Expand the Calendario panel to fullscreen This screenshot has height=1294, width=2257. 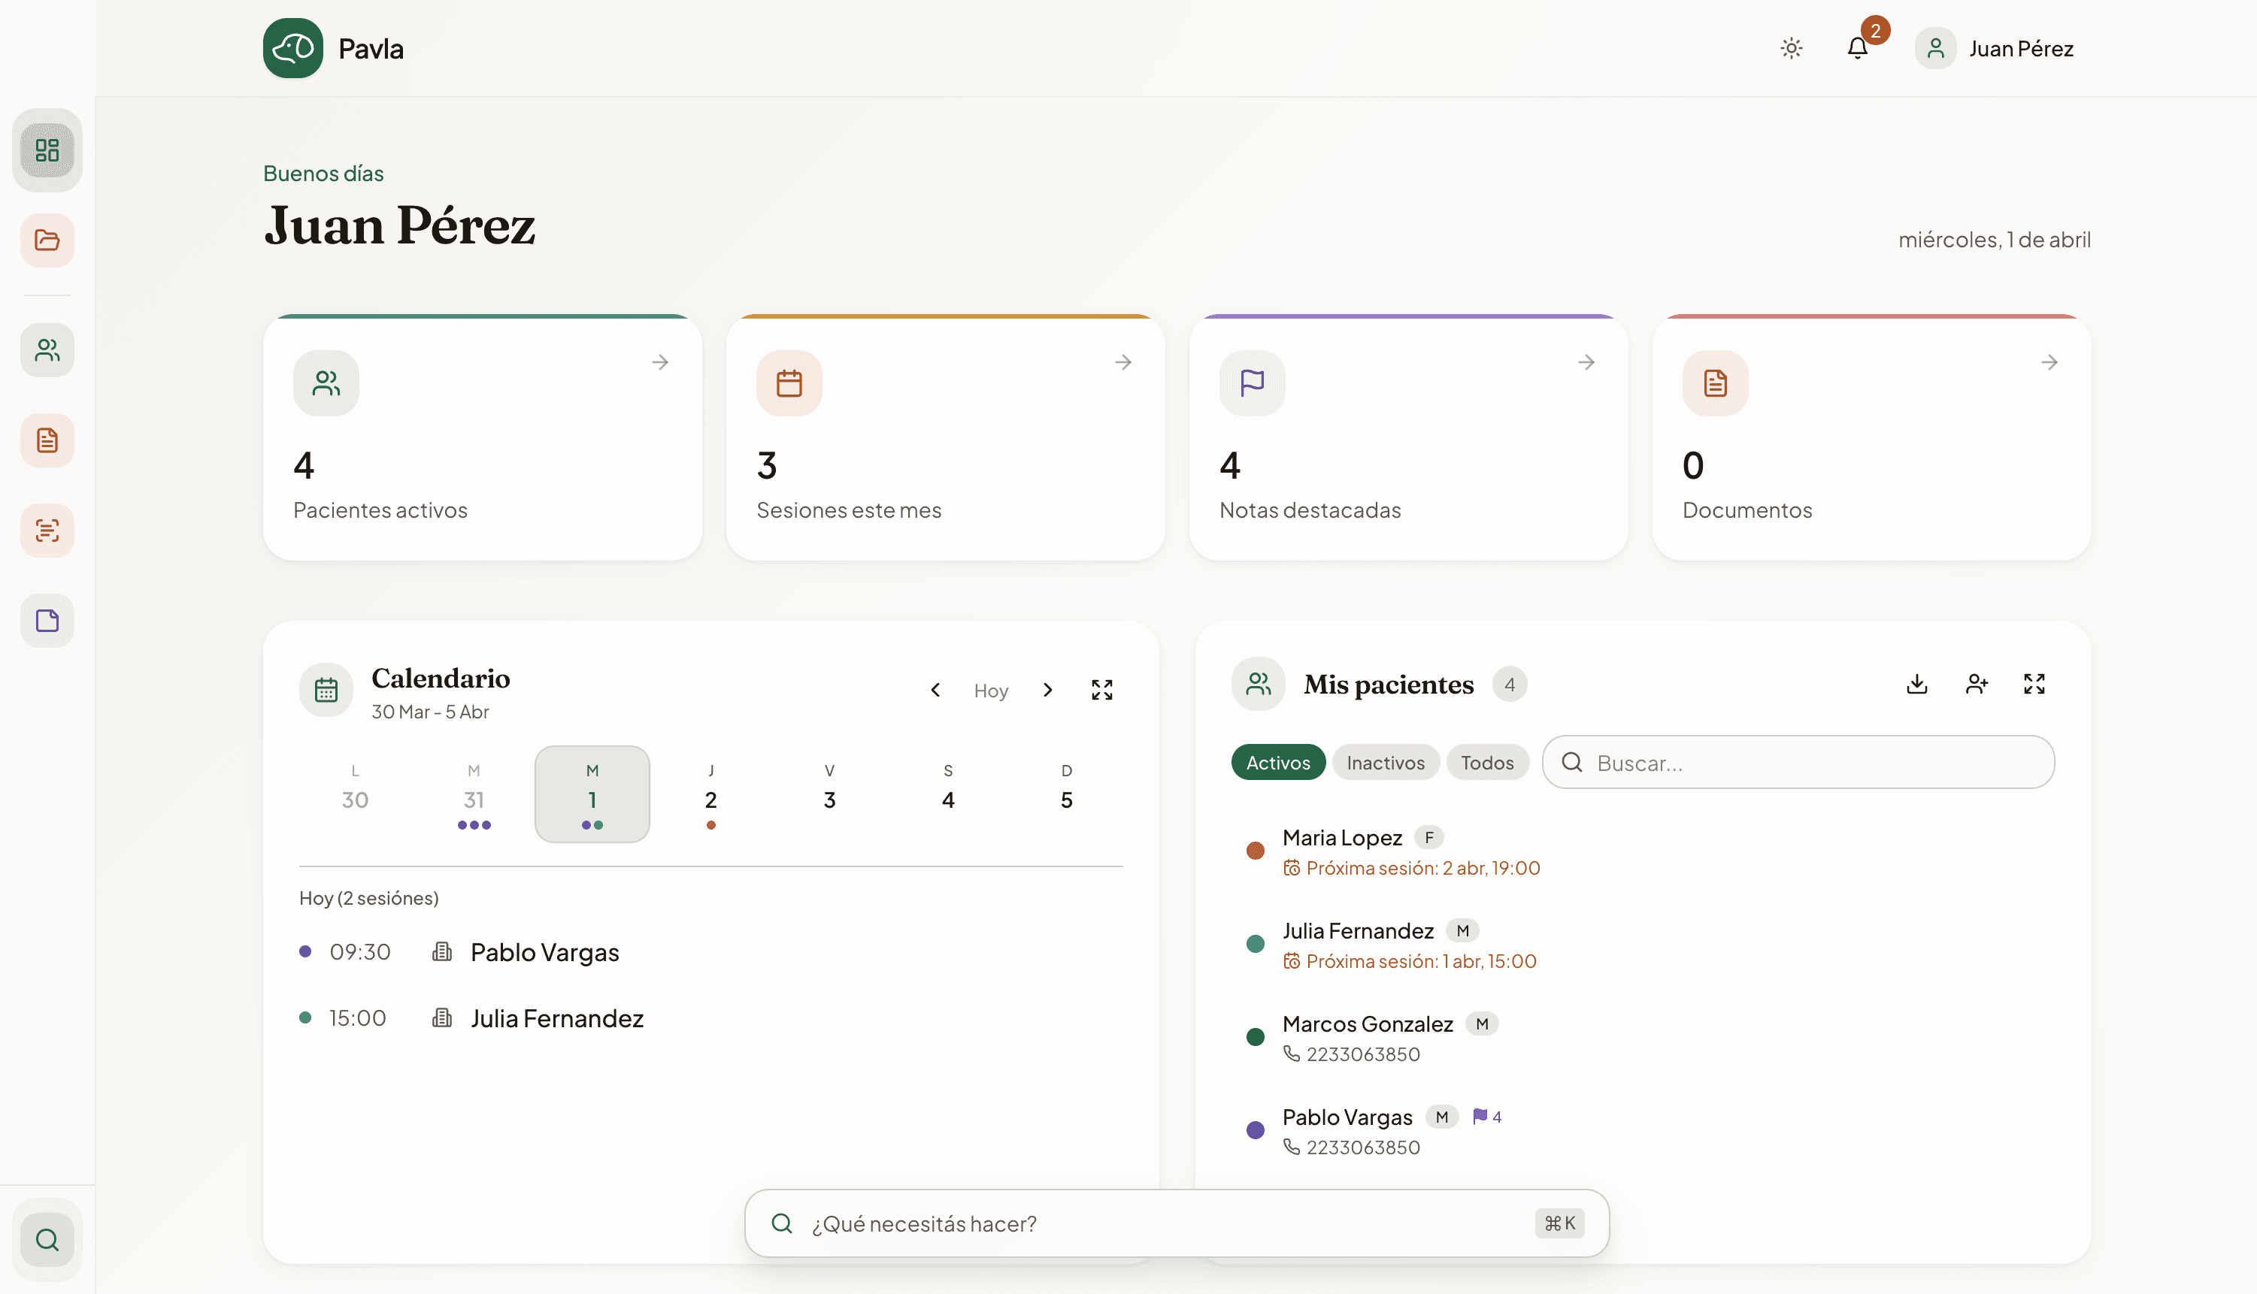coord(1101,690)
